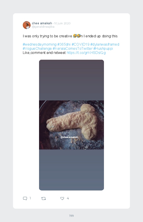
Task: Click the retweet arrows icon
Action: [43, 199]
